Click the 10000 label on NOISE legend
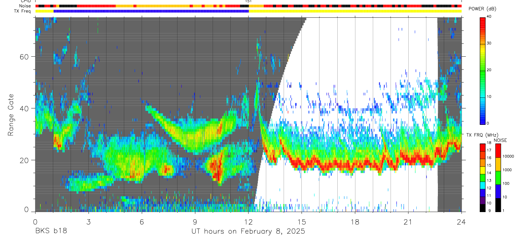 click(x=508, y=156)
